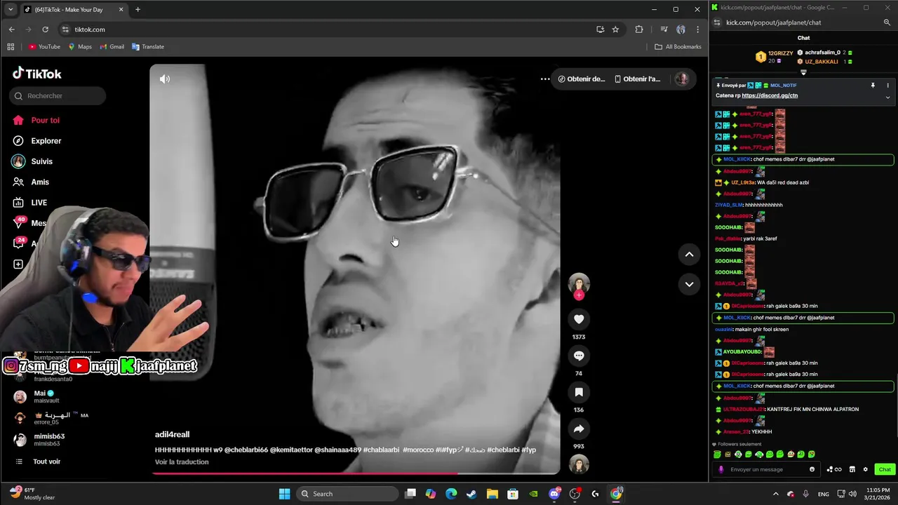Open the video's comments via speech bubble icon
This screenshot has height=505, width=898.
click(579, 356)
